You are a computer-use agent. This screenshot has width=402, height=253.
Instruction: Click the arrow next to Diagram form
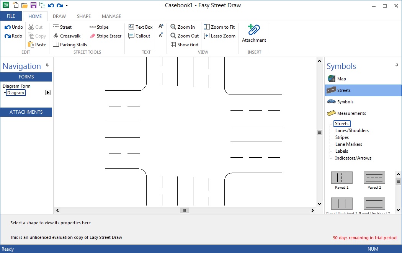pos(47,92)
